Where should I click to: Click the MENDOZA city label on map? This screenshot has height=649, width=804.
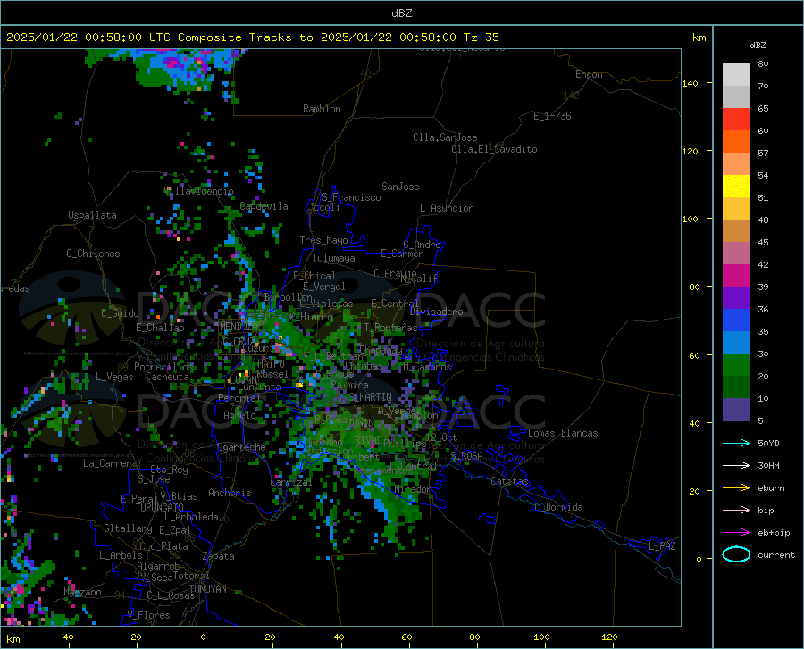pyautogui.click(x=239, y=326)
